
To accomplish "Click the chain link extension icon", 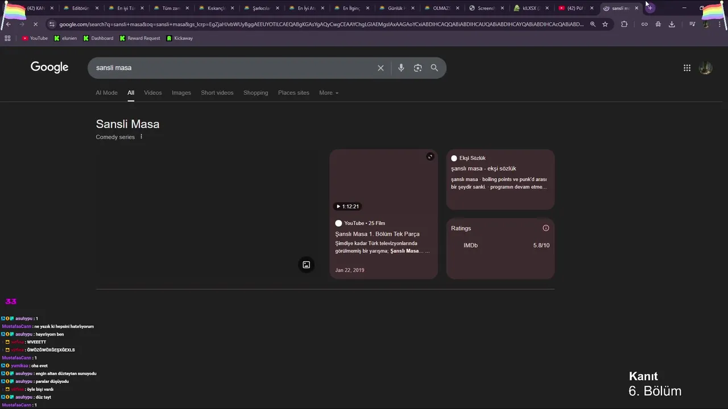I will 644,24.
